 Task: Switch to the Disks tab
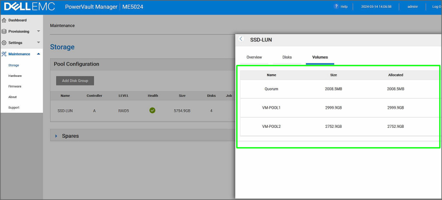287,57
